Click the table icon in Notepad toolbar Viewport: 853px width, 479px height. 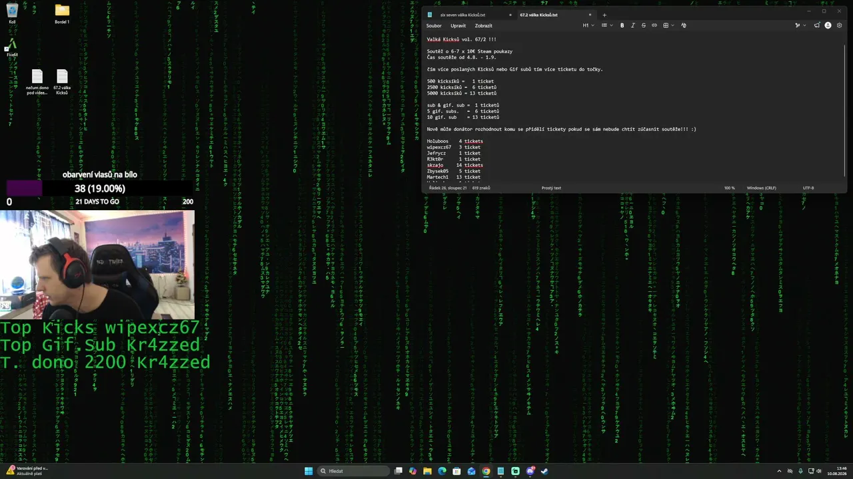tap(666, 25)
